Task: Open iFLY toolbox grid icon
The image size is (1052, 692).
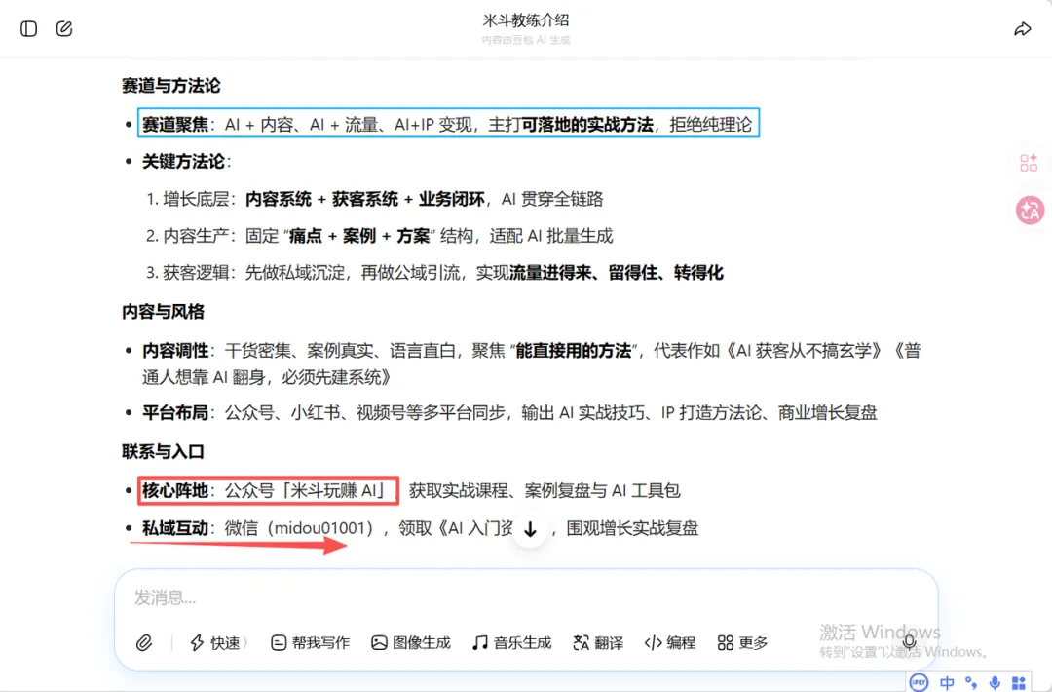Action: (1019, 683)
